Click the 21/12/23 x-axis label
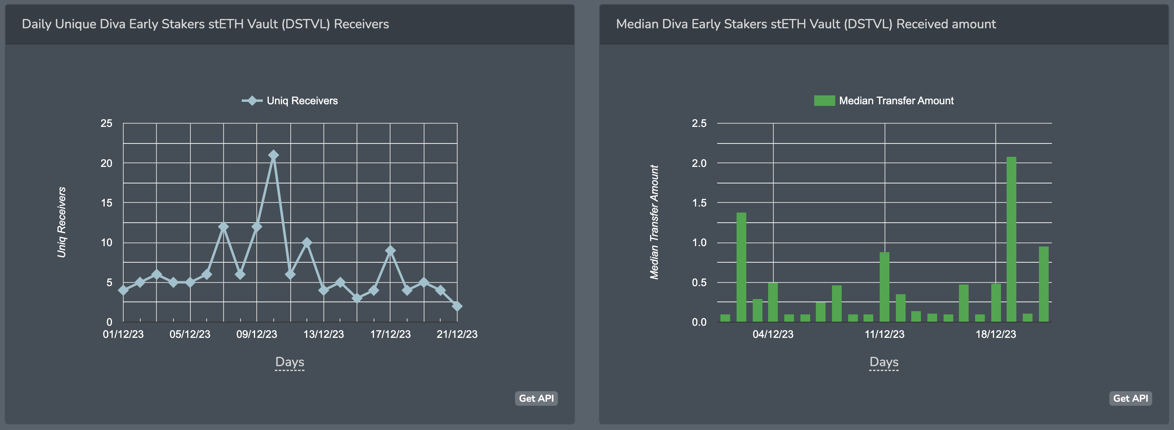 [x=457, y=334]
